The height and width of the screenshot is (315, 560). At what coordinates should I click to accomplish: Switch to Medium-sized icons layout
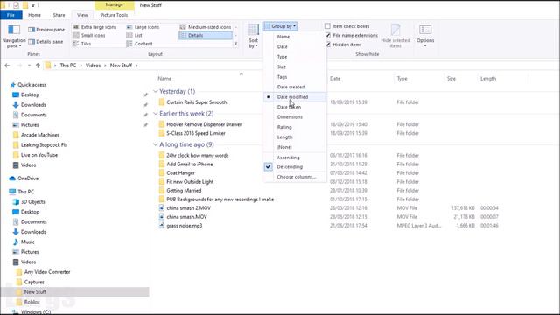206,27
